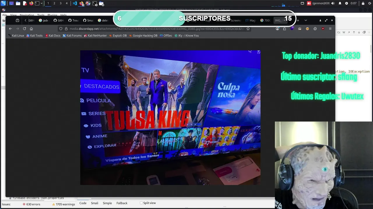
Task: Switch to the 'delet' Google tab
Action: 103,20
